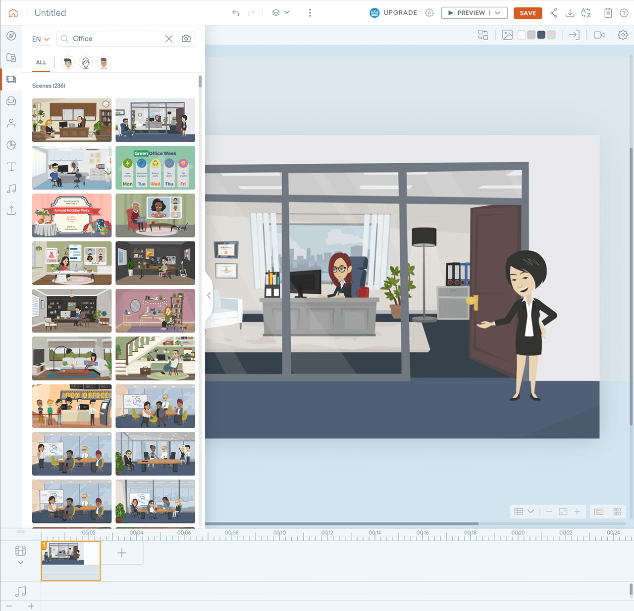Open video settings gear beside UPGRADE
Screen dimensions: 634x611
click(x=429, y=13)
